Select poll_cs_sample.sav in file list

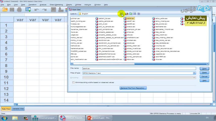tap(106, 27)
